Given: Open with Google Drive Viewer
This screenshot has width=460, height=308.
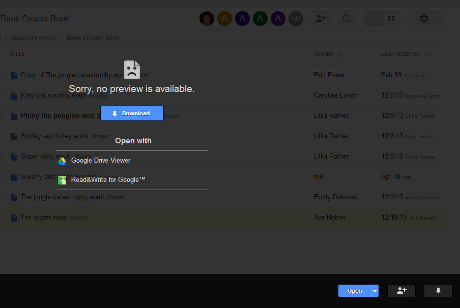Looking at the screenshot, I should 101,160.
